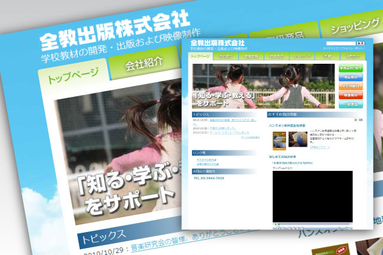Viewport: 383px width, 255px height.
Task: Open 音楽研究会の皆様 topic link on large page
Action: 194,239
